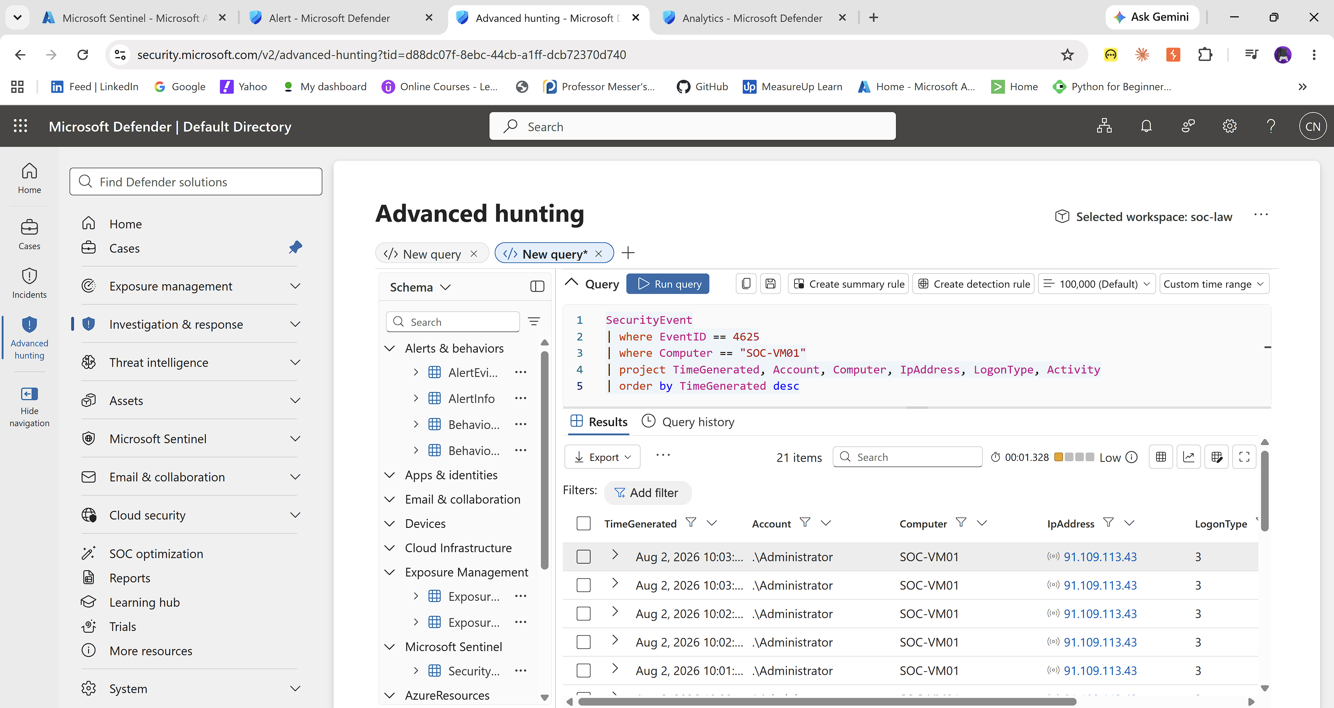Open the settings gear in Defender header
The height and width of the screenshot is (708, 1334).
click(1229, 126)
